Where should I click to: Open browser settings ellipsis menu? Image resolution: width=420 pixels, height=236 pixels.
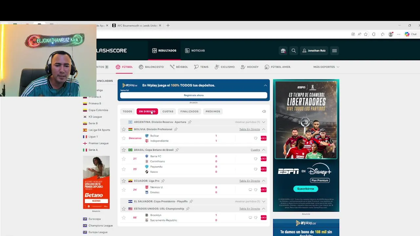(399, 34)
